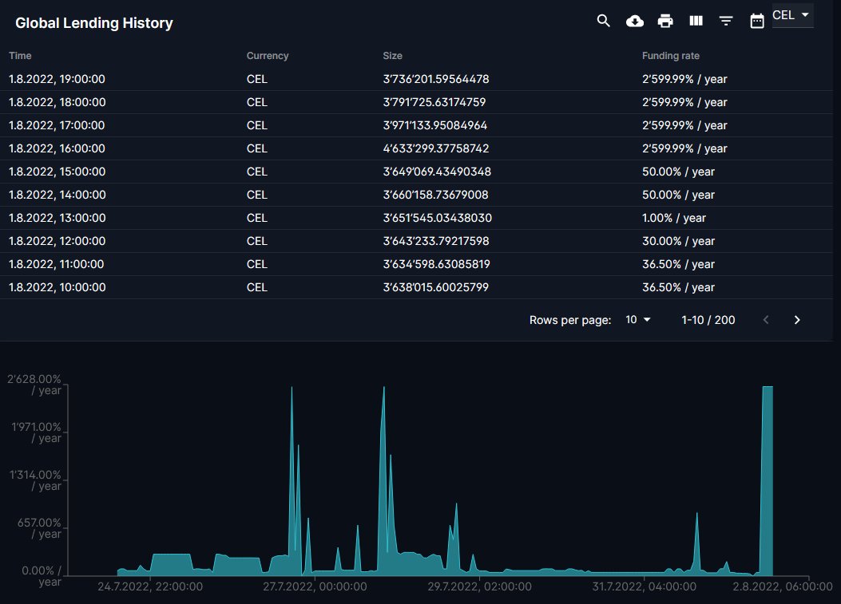841x604 pixels.
Task: Select the 1.8.2022, 13:00:00 time cell
Action: coord(57,218)
